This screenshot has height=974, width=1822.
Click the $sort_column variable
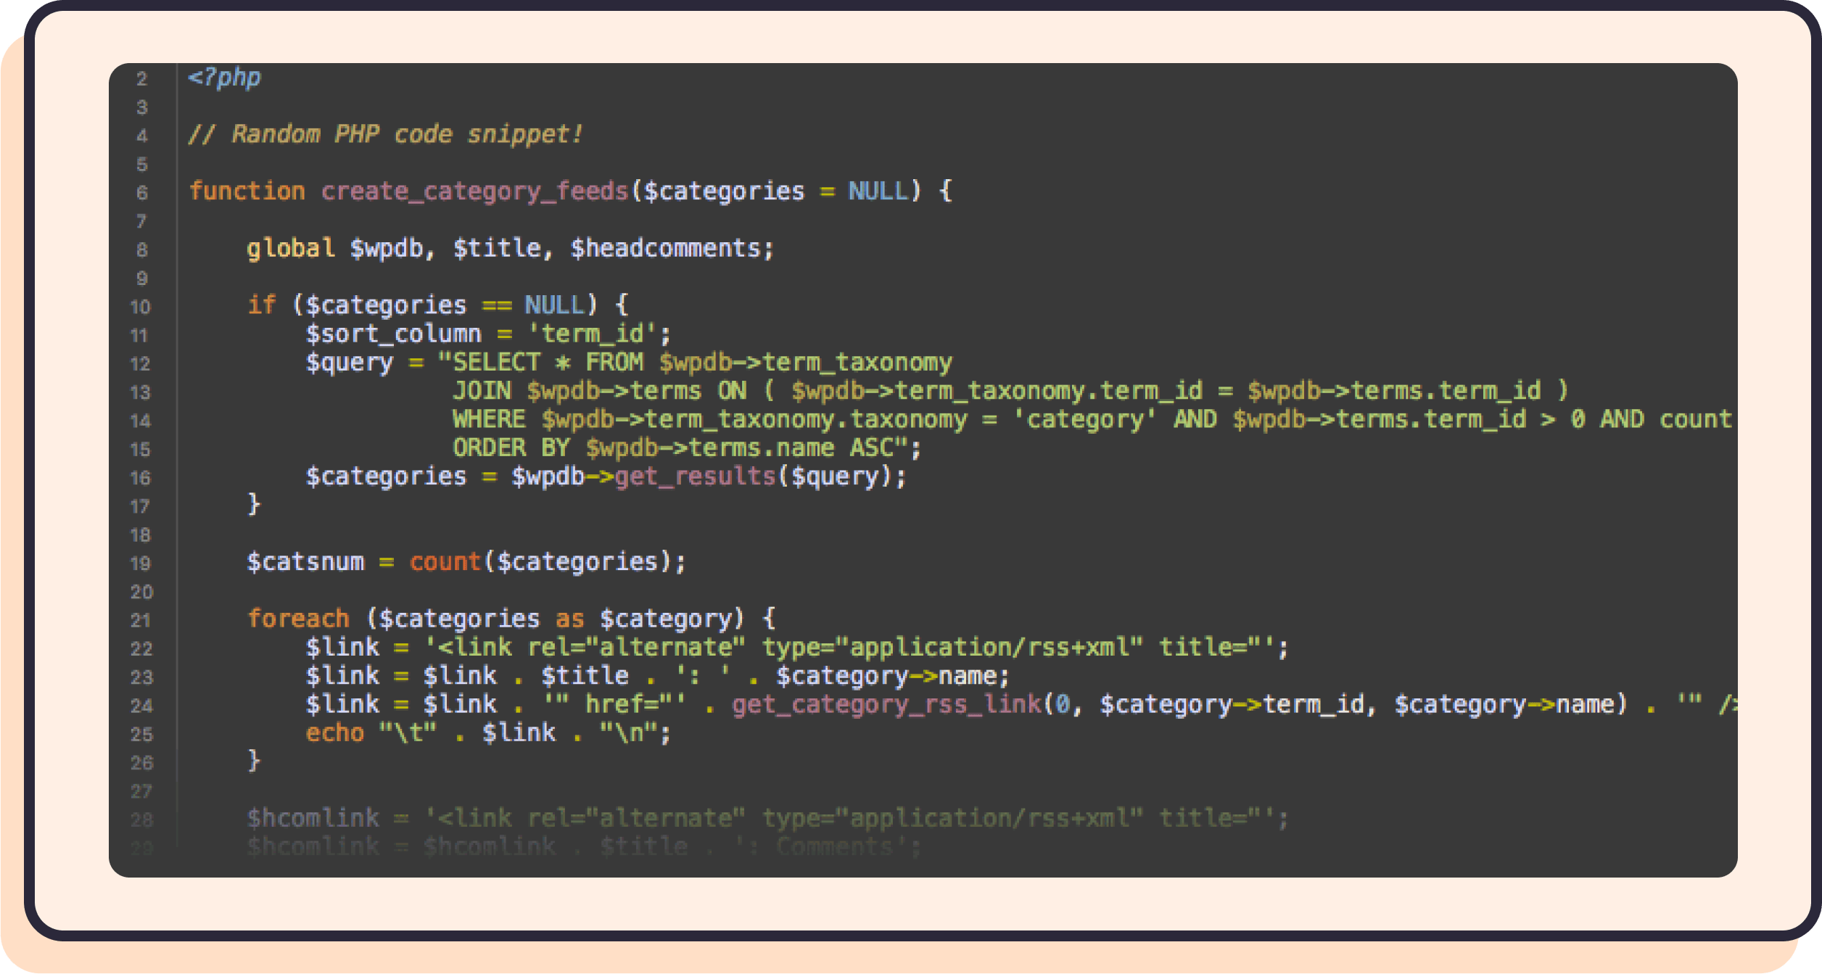click(x=393, y=334)
